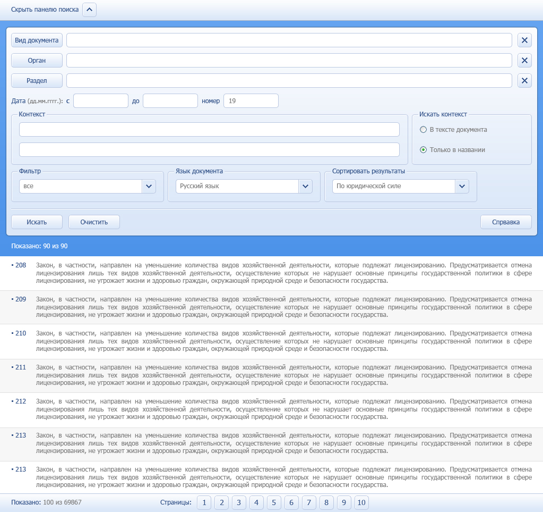Go to results page 8
Screen dimensions: 543x512
pos(326,502)
